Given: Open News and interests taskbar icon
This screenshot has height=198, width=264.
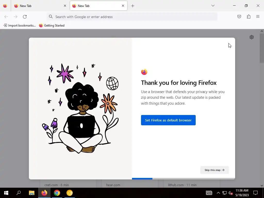Looking at the screenshot, I should tap(209, 193).
